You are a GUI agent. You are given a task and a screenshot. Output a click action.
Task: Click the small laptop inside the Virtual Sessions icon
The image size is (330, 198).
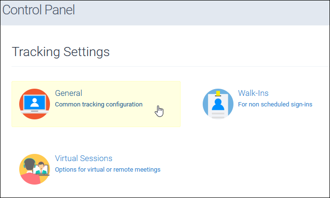[42, 169]
